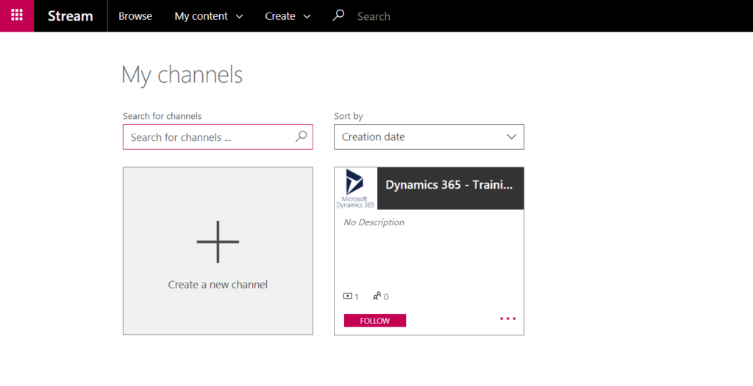Click the video count icon on channel card
Viewport: 753px width, 386px height.
click(x=348, y=296)
